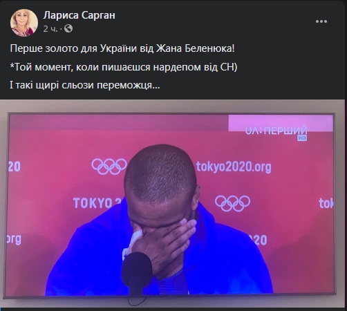The width and height of the screenshot is (347, 311).
Task: Click the UA:ПЕРШИЙ channel logo in photo
Action: point(276,131)
